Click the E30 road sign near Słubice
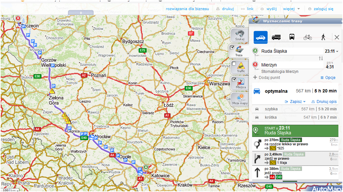Image resolution: width=343 pixels, height=192 pixels. 37,76
